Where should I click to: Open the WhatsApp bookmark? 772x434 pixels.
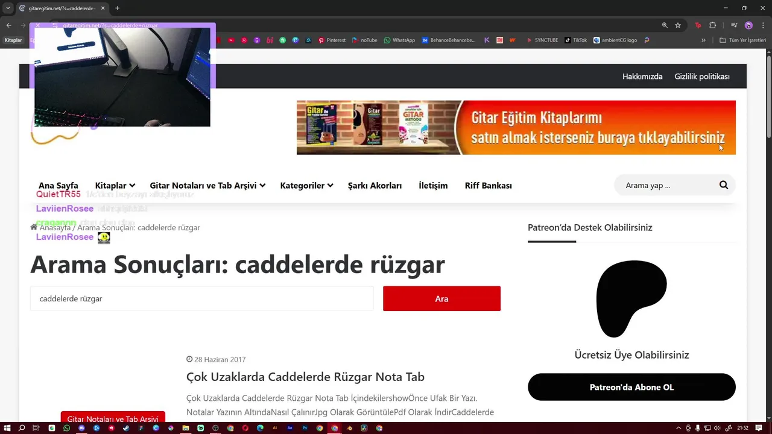click(399, 40)
